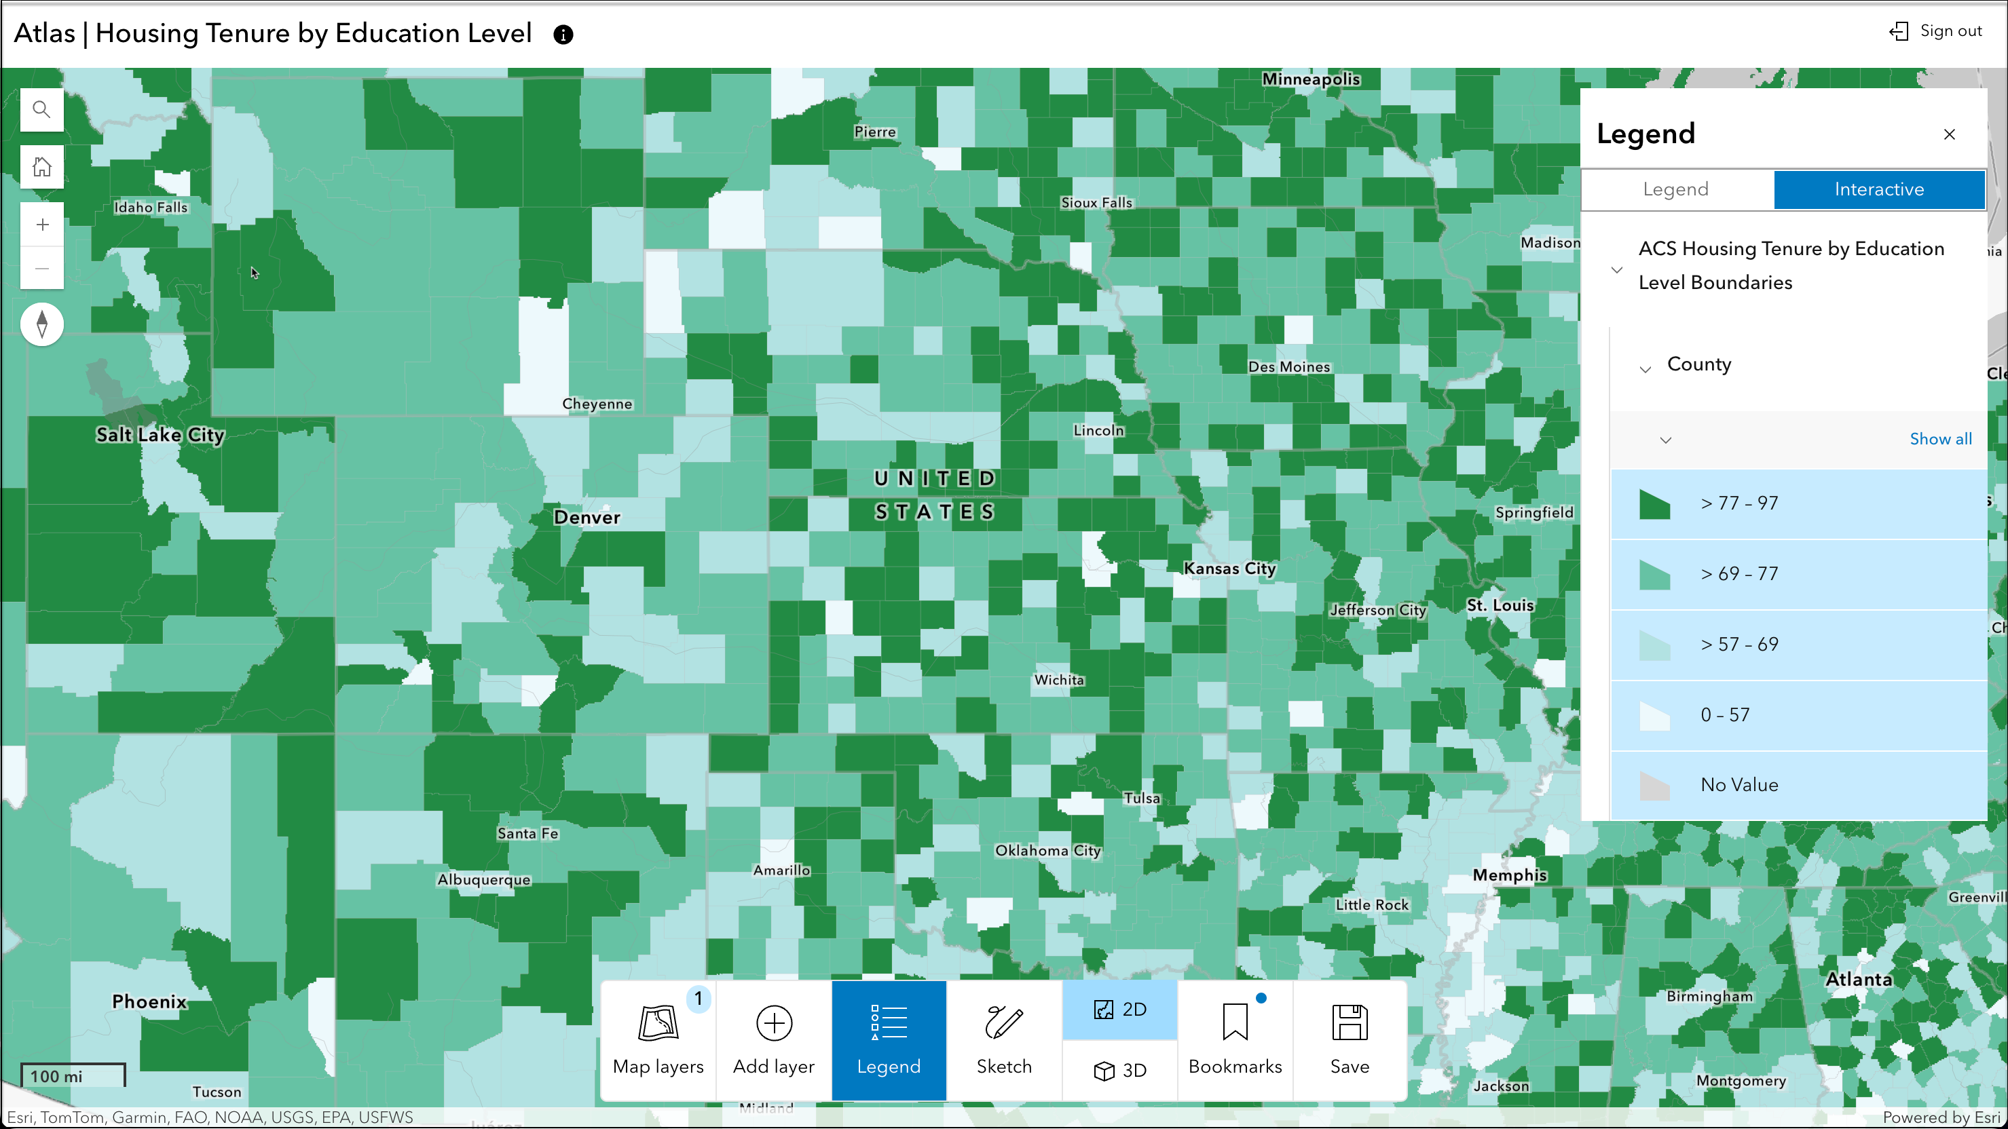
Task: Select the Interactive tab
Action: [1878, 189]
